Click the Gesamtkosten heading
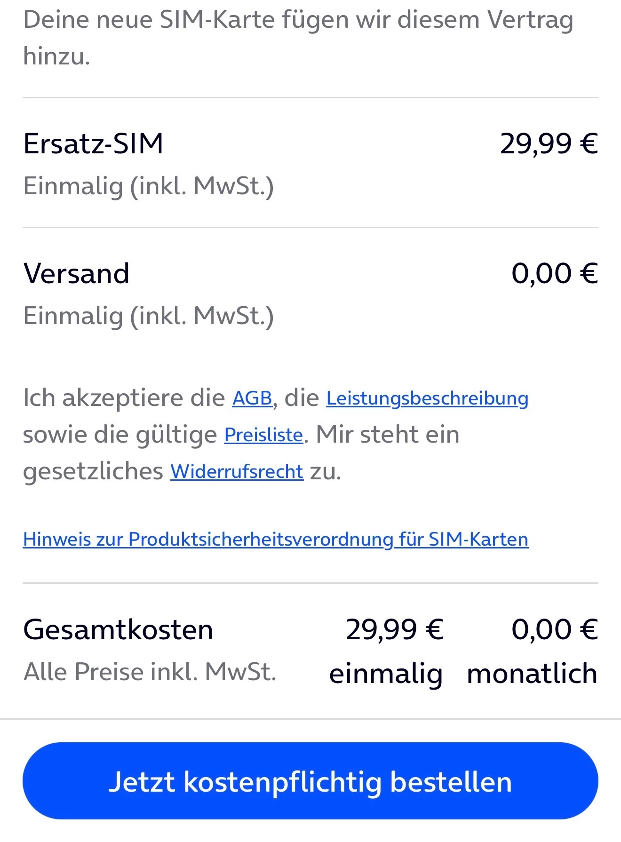The width and height of the screenshot is (621, 842). [x=118, y=629]
